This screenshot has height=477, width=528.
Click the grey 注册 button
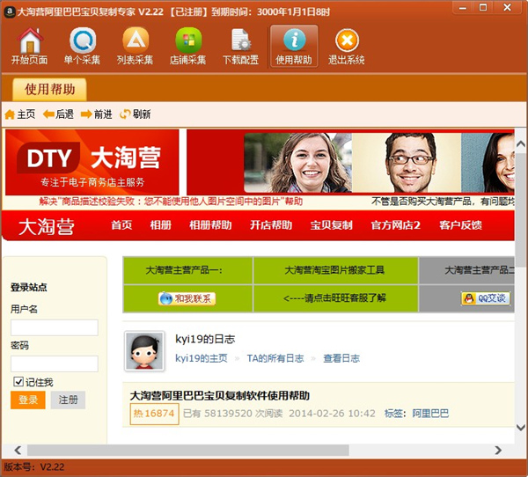(x=68, y=400)
